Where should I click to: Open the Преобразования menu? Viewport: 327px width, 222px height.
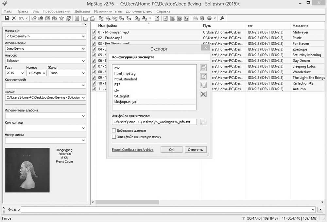(57, 11)
